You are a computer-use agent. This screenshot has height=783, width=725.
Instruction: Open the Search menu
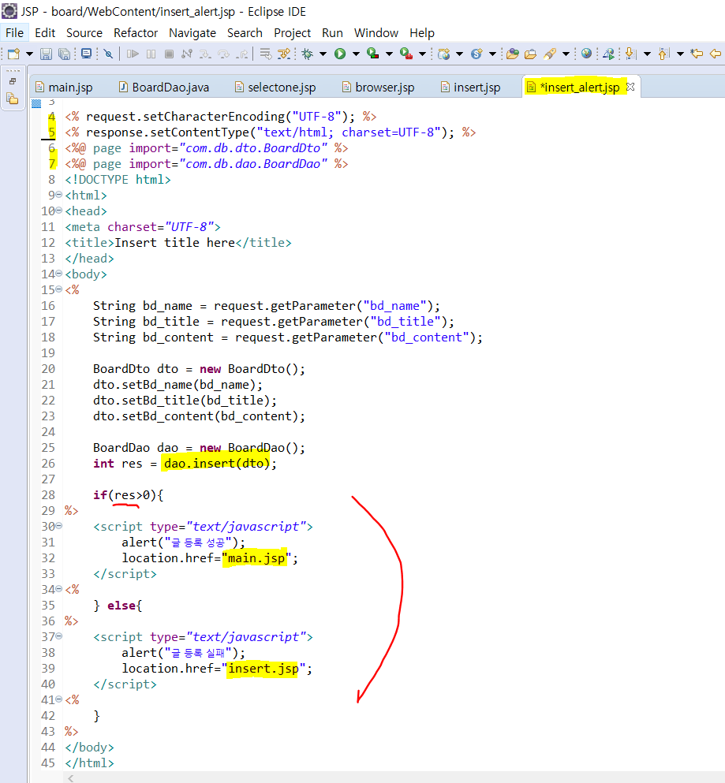click(x=245, y=33)
